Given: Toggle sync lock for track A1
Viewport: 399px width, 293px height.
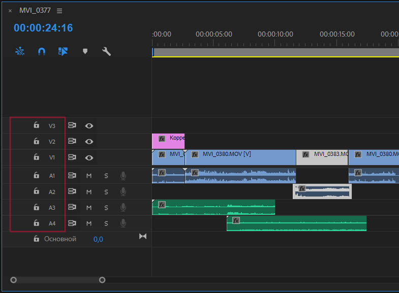Looking at the screenshot, I should click(x=72, y=175).
